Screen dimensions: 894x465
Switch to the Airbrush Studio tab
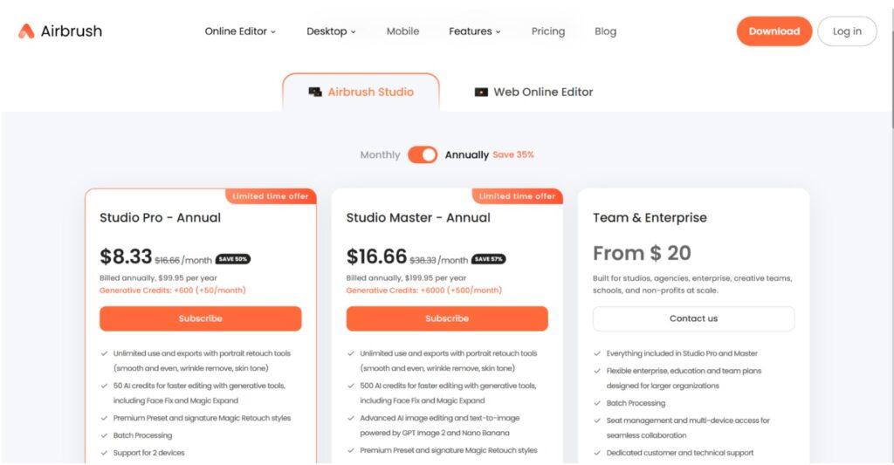(361, 92)
